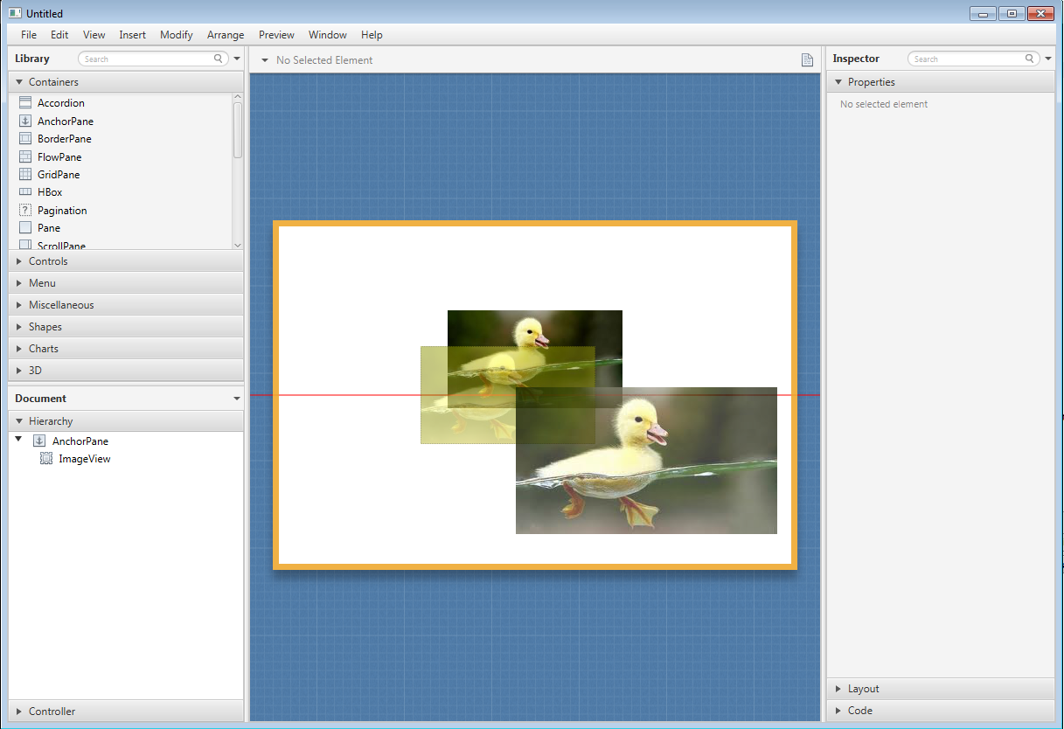Click the document icon in selection bar
1064x729 pixels.
(x=808, y=60)
